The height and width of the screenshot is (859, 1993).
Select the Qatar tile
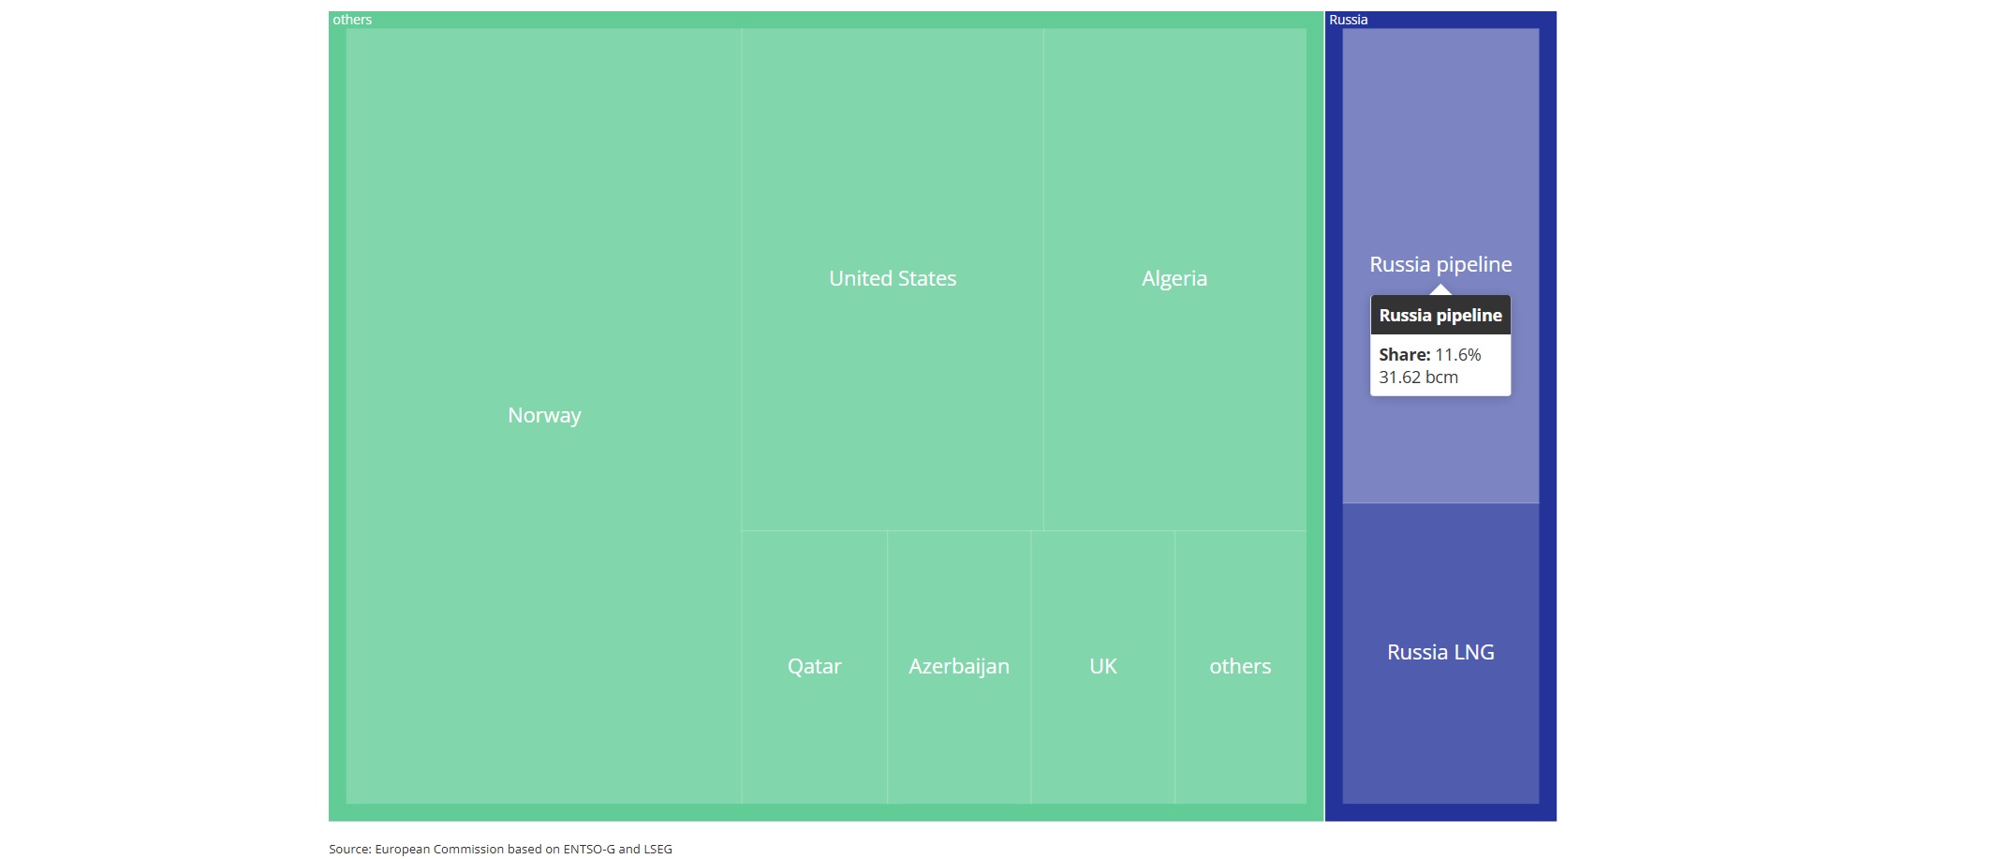point(814,666)
